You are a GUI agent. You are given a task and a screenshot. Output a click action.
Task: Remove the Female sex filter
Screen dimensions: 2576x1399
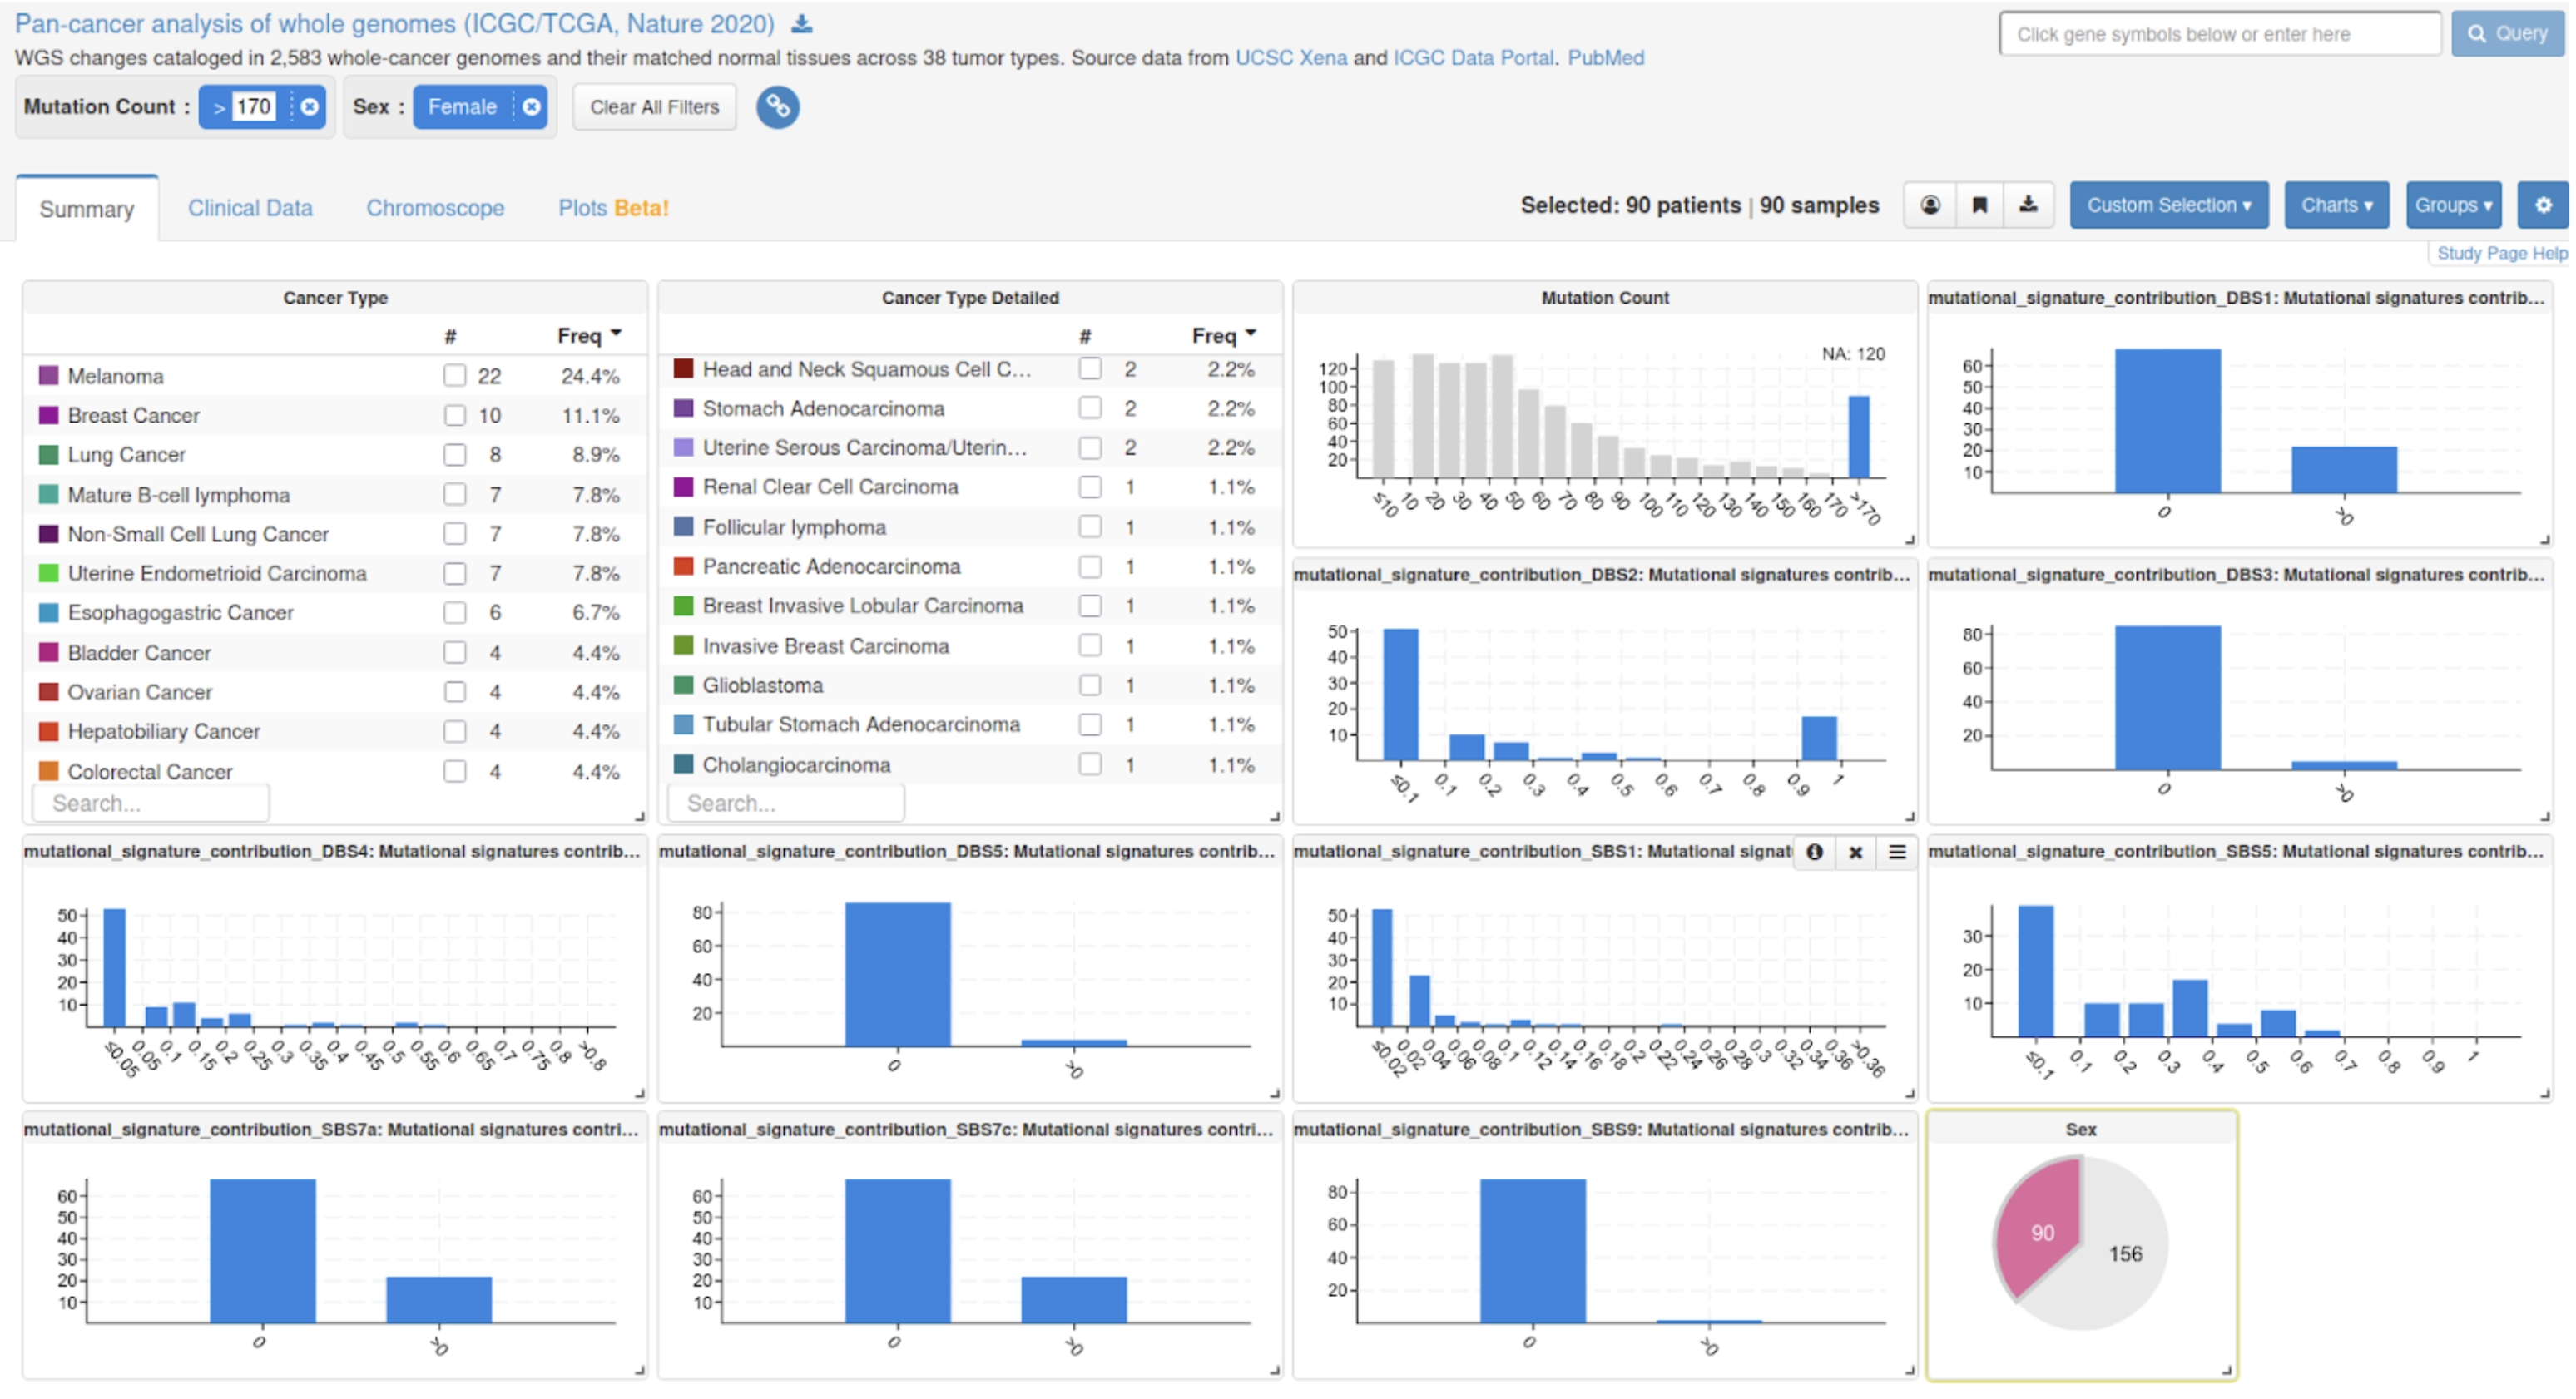tap(532, 107)
